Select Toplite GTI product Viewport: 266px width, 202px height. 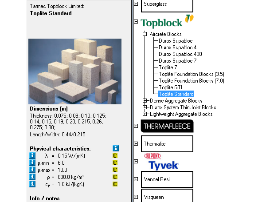point(171,87)
